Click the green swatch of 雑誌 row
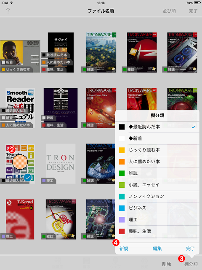 coord(122,173)
